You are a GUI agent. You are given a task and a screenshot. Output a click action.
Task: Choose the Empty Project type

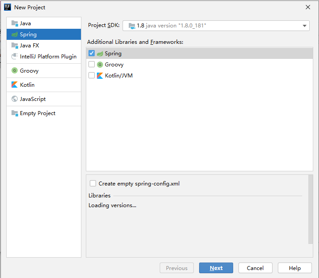(44, 113)
